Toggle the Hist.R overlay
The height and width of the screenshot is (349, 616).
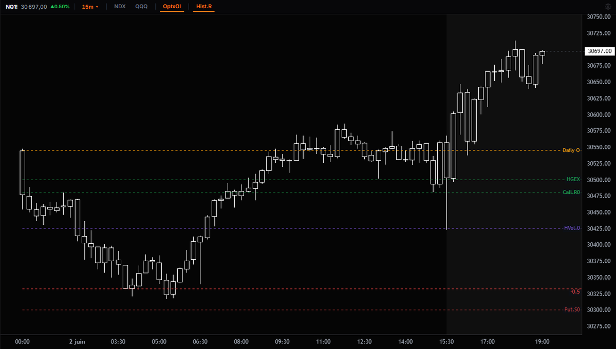(x=204, y=7)
